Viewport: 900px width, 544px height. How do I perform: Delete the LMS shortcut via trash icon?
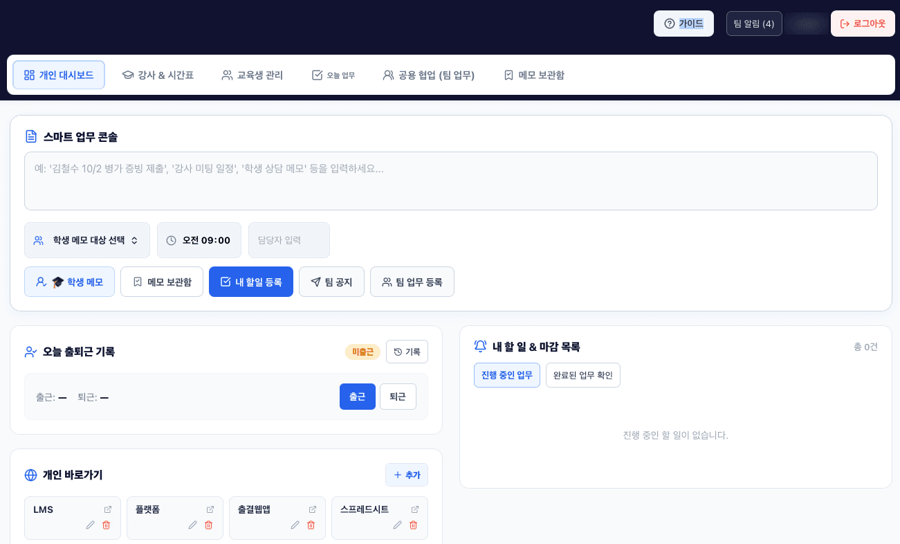[106, 525]
